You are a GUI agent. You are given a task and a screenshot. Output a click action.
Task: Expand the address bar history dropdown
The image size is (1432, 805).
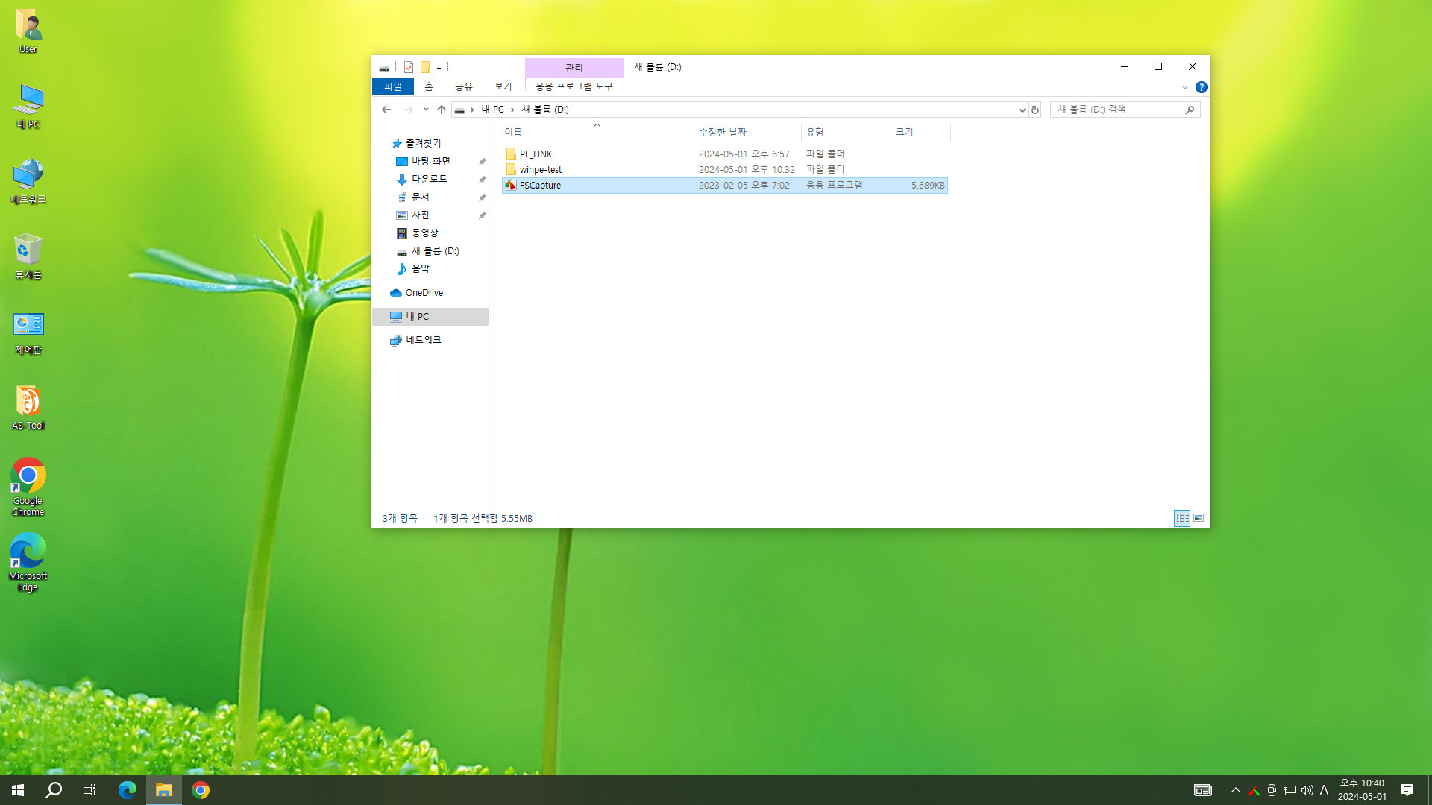(1022, 110)
